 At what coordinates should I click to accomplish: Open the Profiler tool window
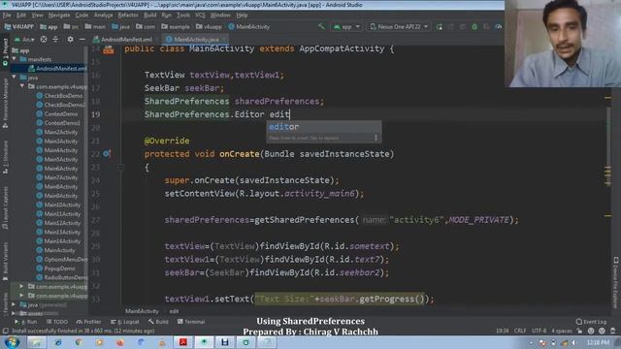(x=88, y=322)
